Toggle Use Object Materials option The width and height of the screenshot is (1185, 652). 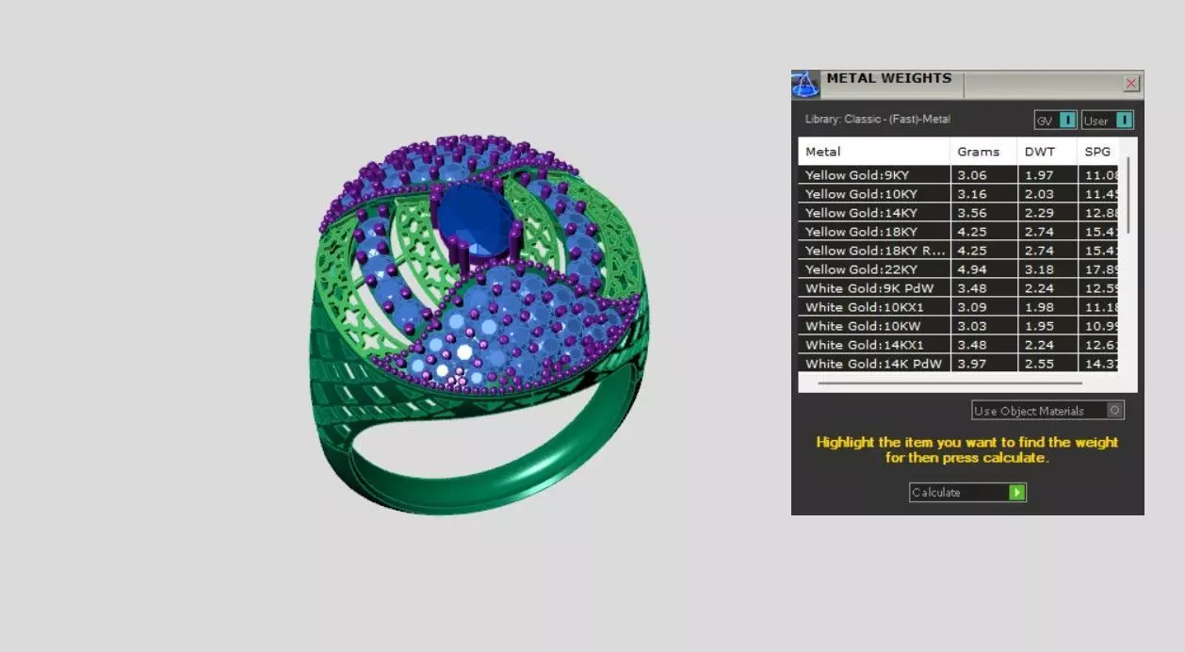pyautogui.click(x=1048, y=411)
